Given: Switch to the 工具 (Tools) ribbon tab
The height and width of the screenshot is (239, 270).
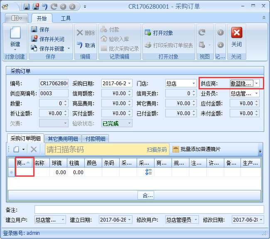Looking at the screenshot, I should click(x=66, y=18).
